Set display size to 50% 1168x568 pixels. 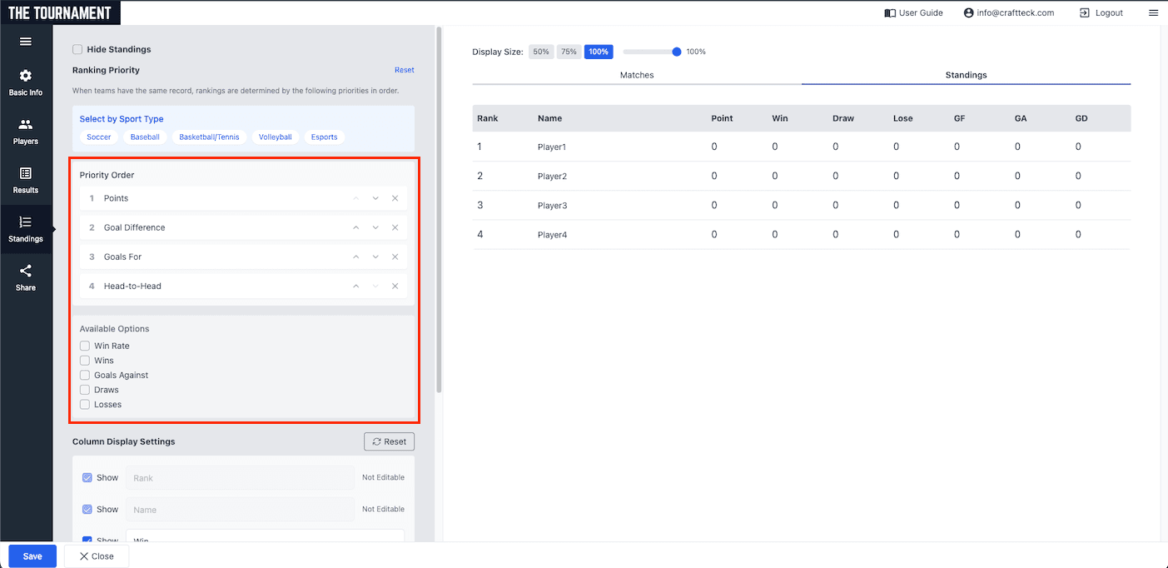pos(541,52)
